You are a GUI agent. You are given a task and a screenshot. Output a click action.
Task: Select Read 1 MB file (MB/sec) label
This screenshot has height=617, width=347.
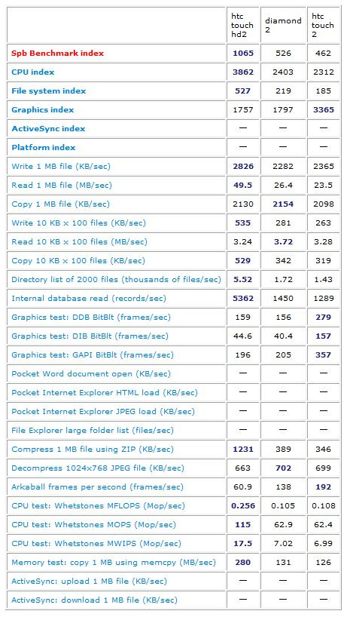(62, 186)
